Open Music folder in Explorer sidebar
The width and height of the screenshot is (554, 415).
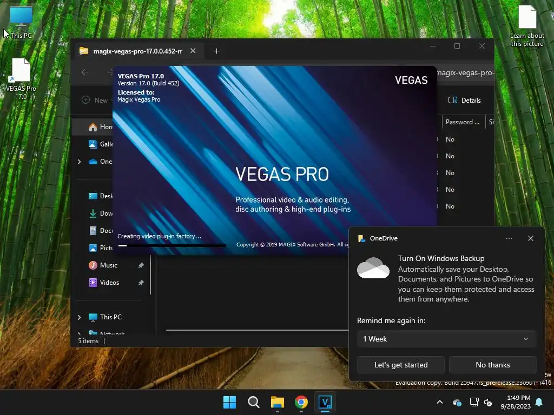point(103,265)
